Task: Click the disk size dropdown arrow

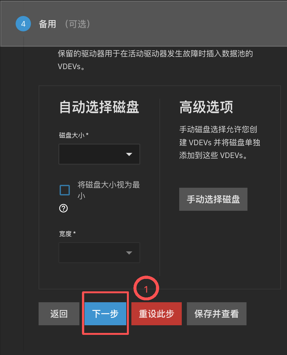Action: click(x=129, y=154)
